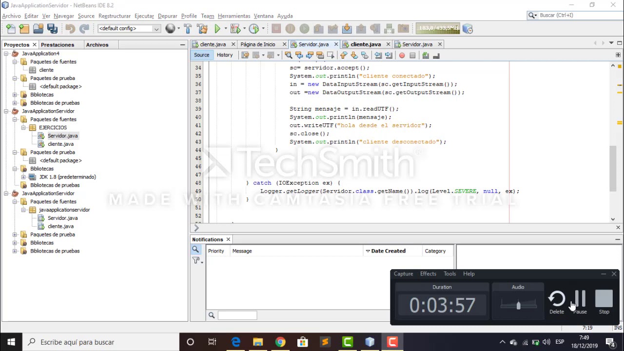Click Find Previous Occurrence editor icon
624x351 pixels.
tap(299, 55)
